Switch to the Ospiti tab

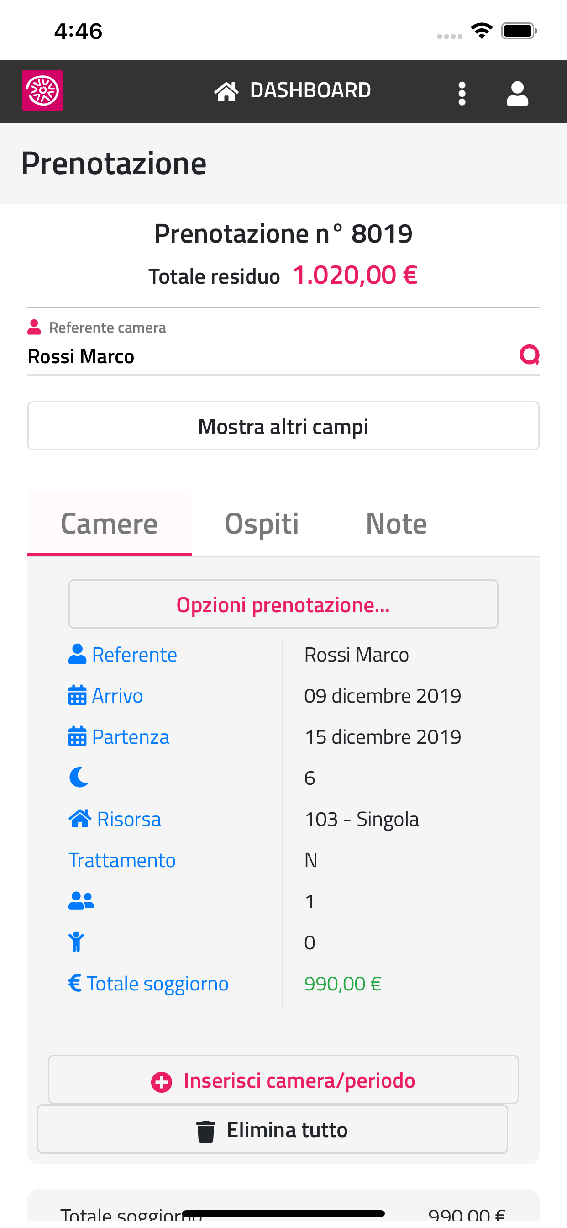(x=262, y=524)
